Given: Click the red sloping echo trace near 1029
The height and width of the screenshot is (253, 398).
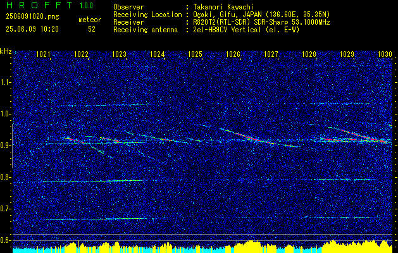Looking at the screenshot, I should coord(361,135).
